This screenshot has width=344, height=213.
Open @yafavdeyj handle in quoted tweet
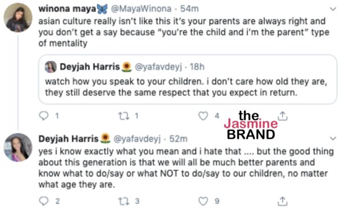158,67
